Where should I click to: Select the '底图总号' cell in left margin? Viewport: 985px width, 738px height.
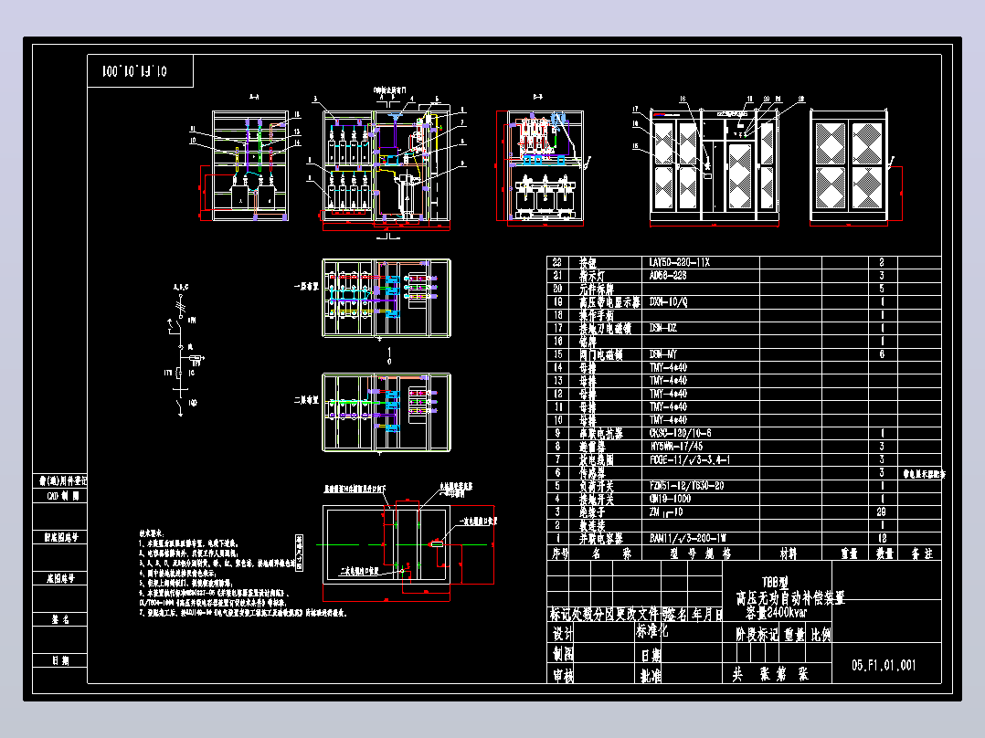point(60,578)
